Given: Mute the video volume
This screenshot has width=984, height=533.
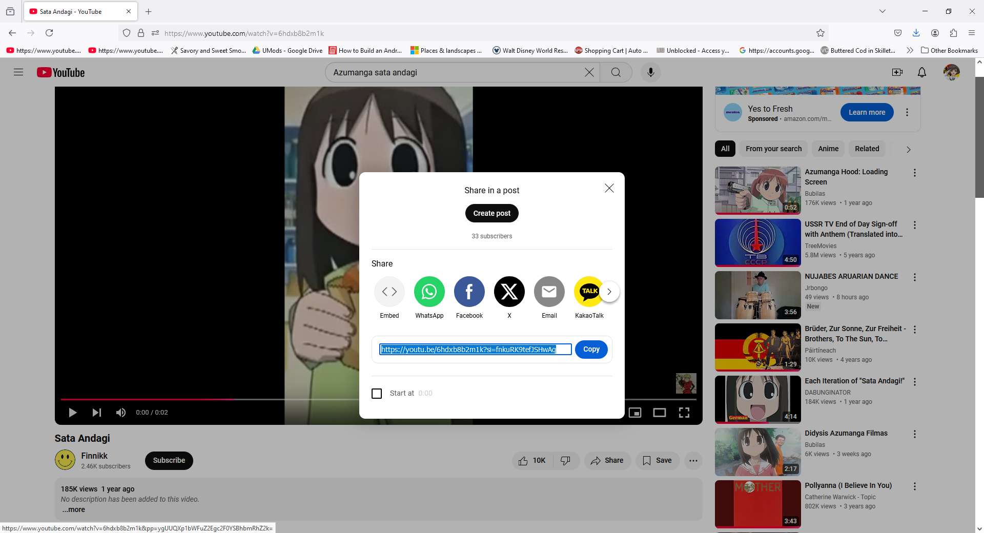Looking at the screenshot, I should (121, 413).
